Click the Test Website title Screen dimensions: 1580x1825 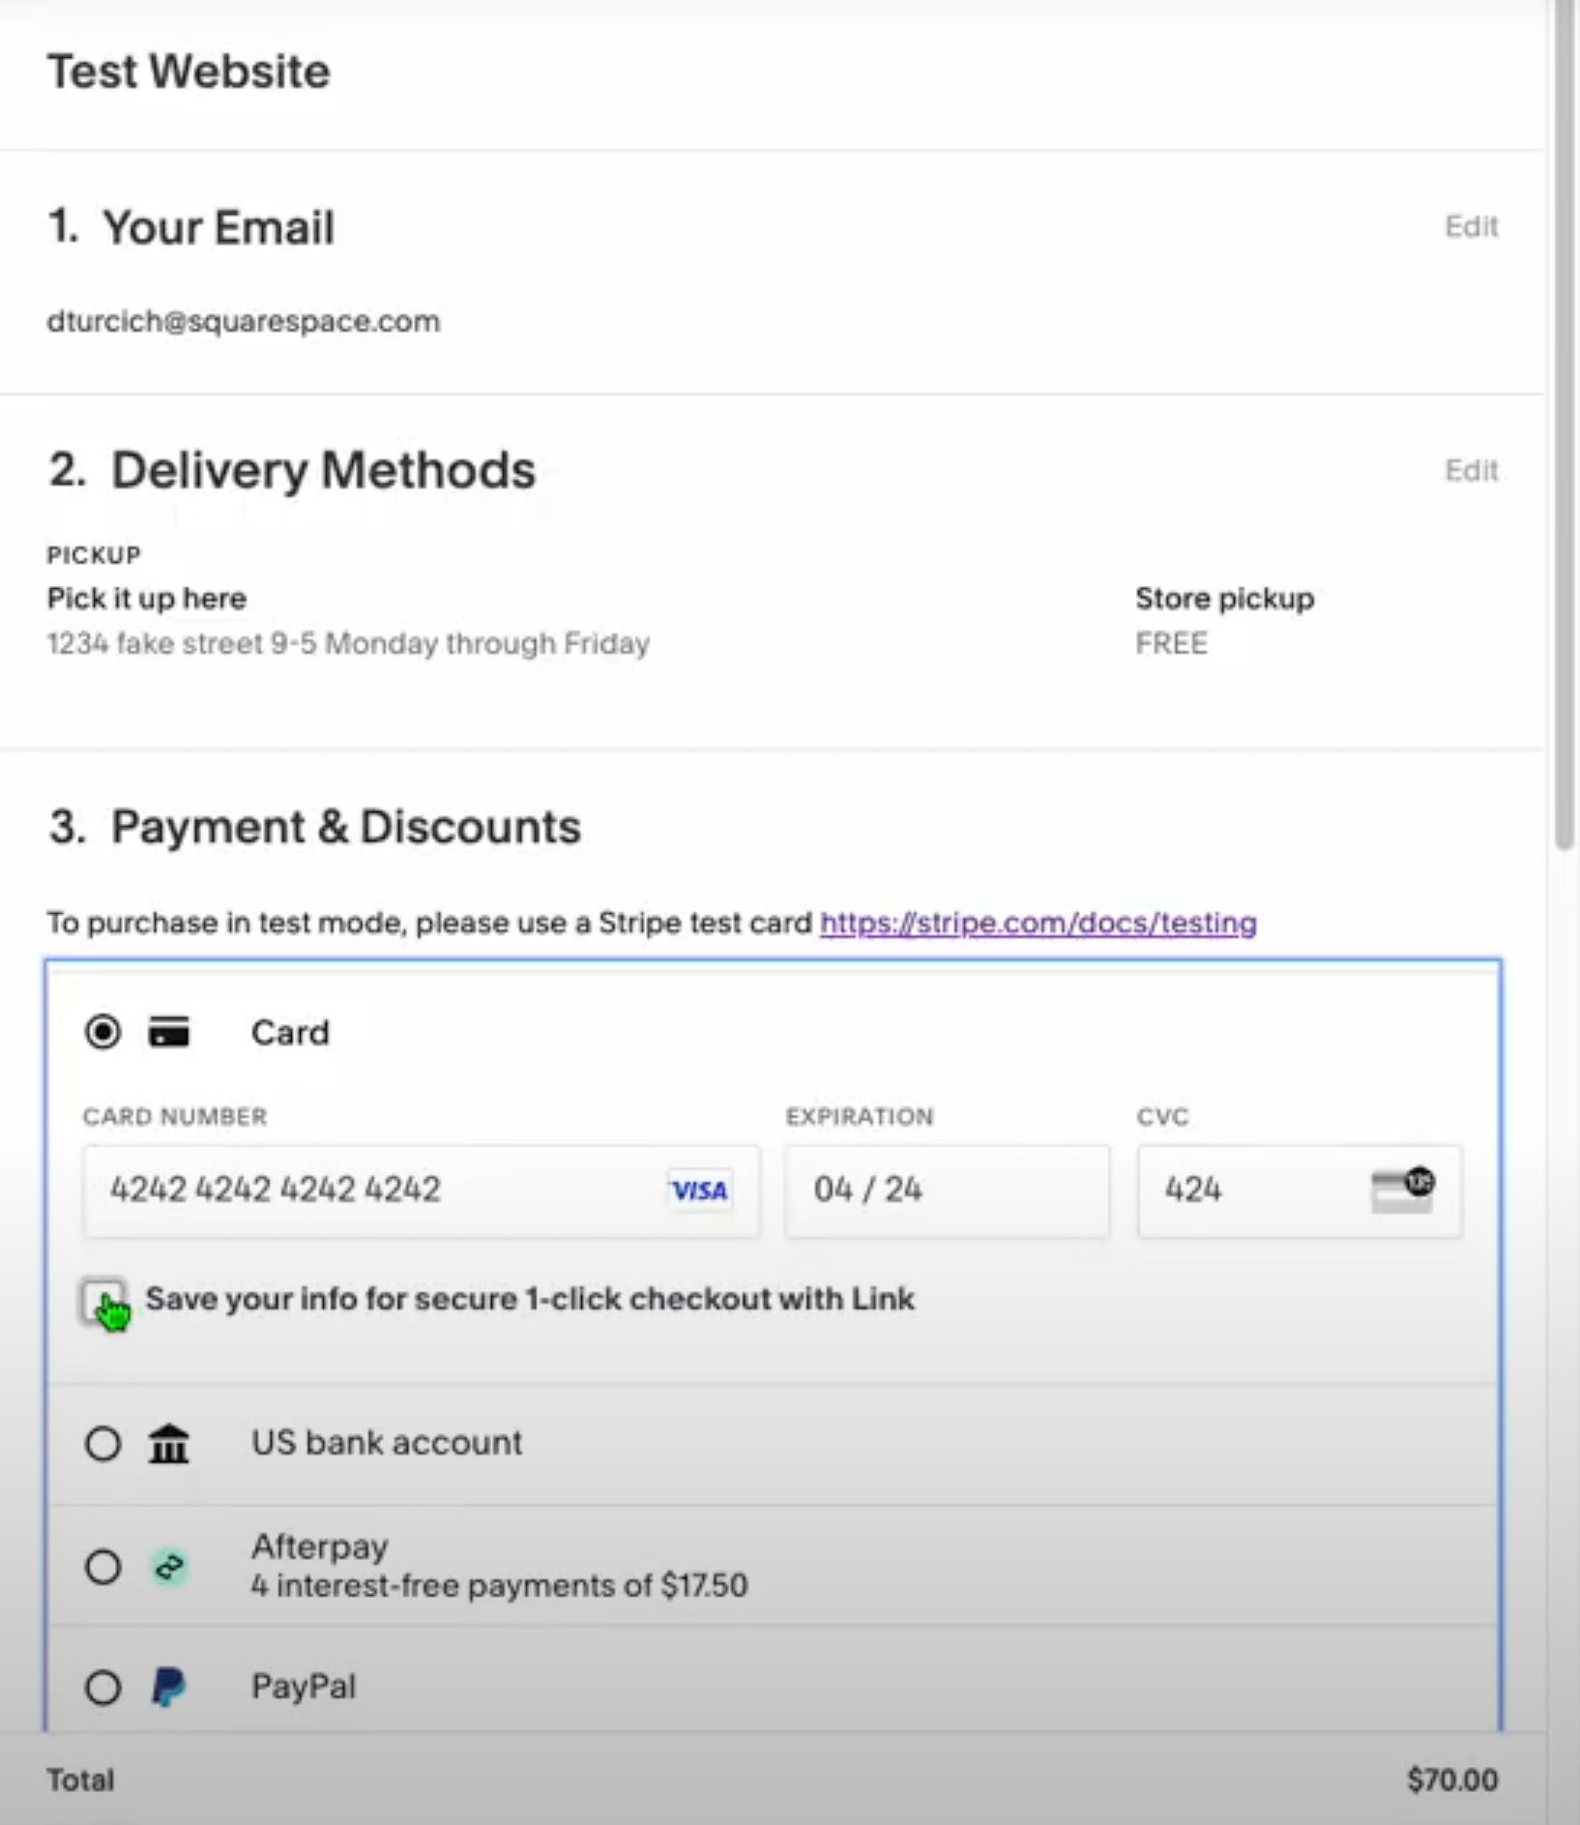(189, 72)
